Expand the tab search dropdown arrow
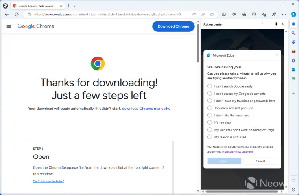This screenshot has width=299, height=195. coord(75,6)
